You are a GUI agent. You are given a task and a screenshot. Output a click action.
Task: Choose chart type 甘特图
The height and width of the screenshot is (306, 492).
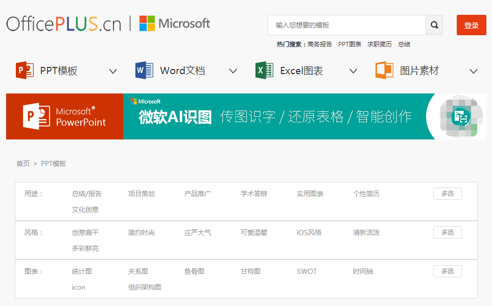click(x=250, y=271)
